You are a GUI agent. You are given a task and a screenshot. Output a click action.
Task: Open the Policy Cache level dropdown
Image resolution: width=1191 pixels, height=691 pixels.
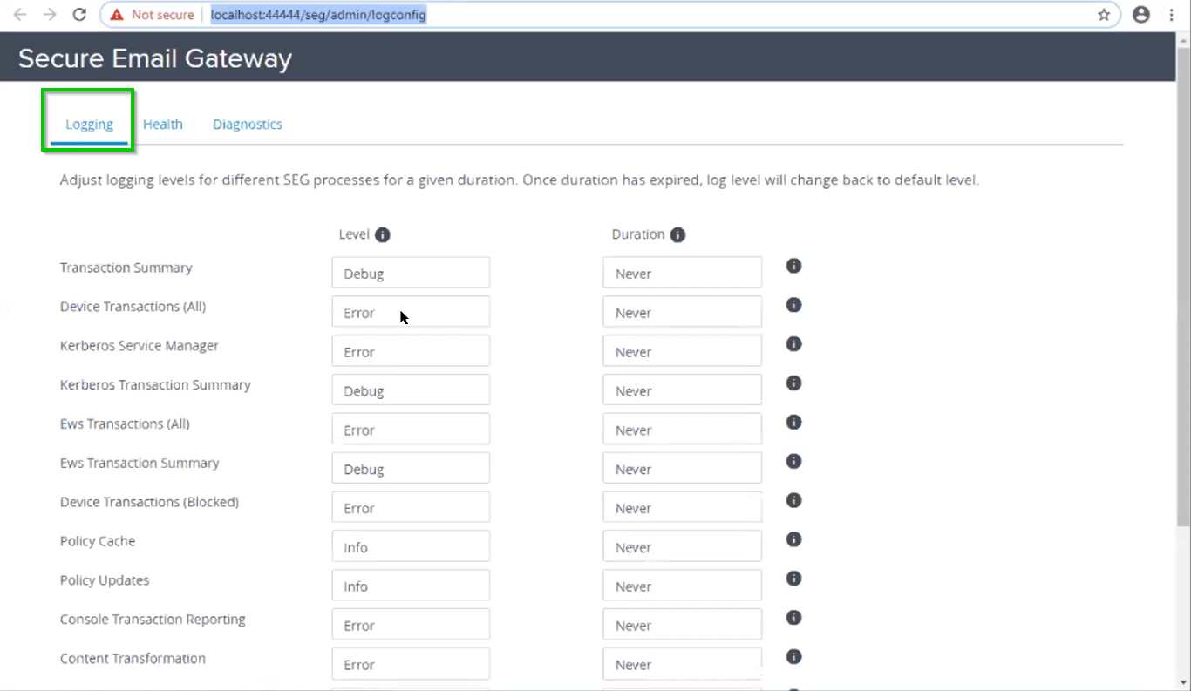point(410,545)
